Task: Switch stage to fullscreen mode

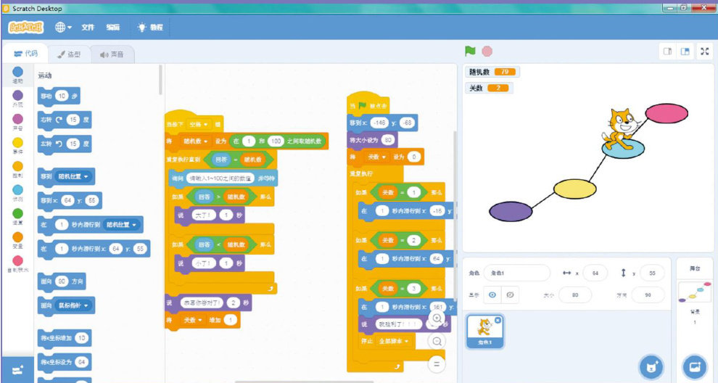Action: [703, 52]
